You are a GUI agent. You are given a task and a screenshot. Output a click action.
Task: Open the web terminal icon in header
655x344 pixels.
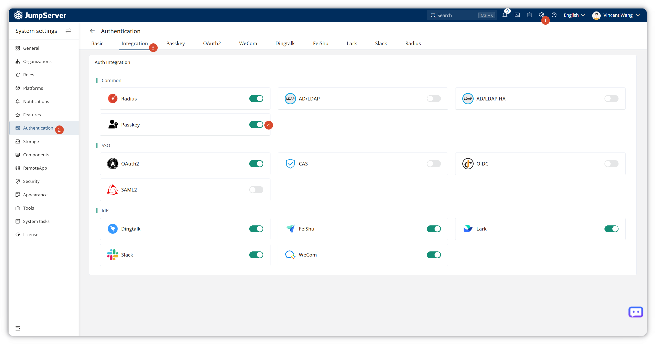point(517,15)
